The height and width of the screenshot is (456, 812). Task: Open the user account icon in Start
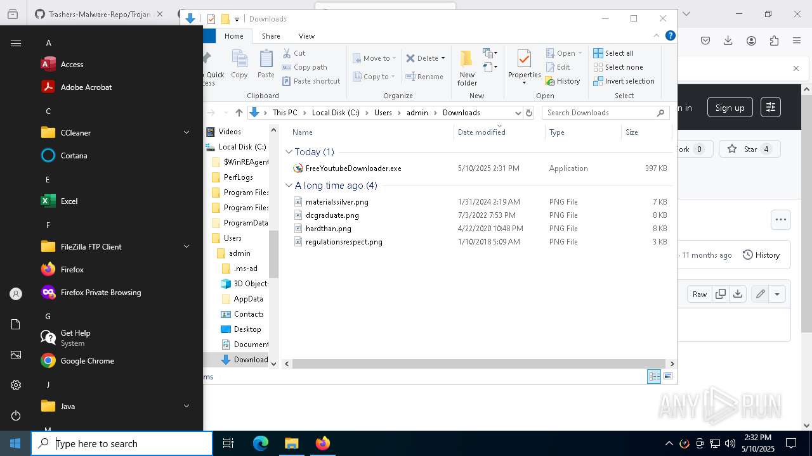tap(16, 294)
